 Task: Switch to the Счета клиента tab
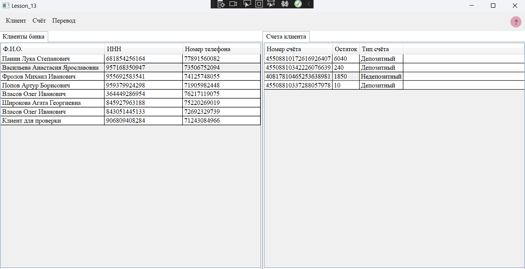pos(286,37)
